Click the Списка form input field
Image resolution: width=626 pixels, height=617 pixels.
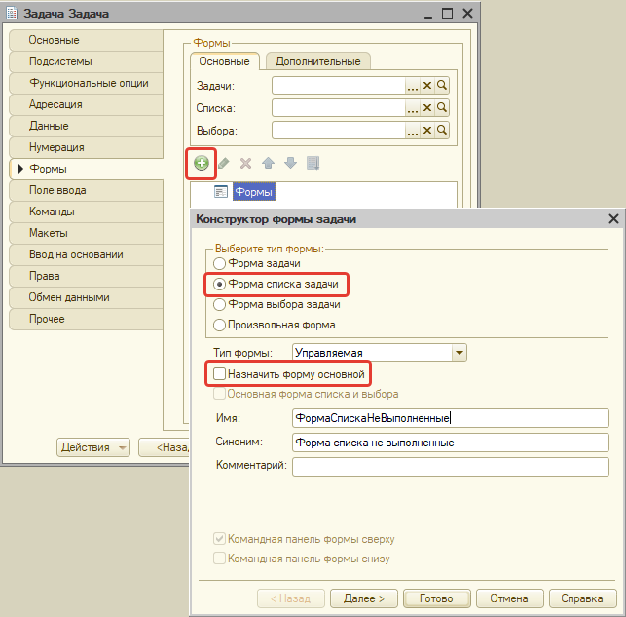[339, 107]
